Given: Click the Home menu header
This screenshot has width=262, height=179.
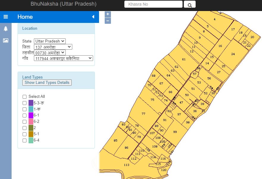Looking at the screenshot, I should 25,17.
